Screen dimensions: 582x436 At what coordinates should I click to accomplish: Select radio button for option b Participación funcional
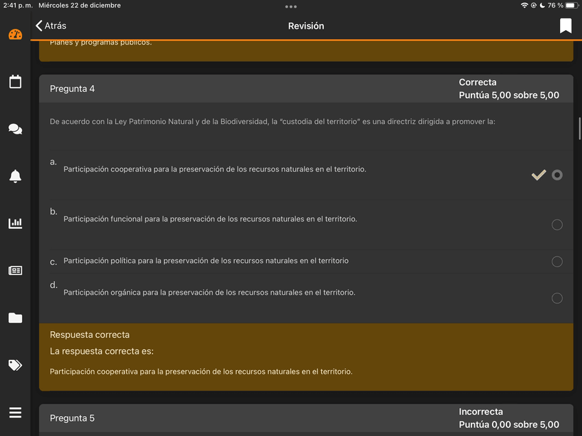point(557,225)
